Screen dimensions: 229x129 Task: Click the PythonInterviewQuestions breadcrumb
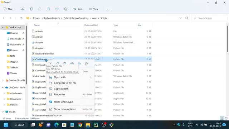(76, 18)
